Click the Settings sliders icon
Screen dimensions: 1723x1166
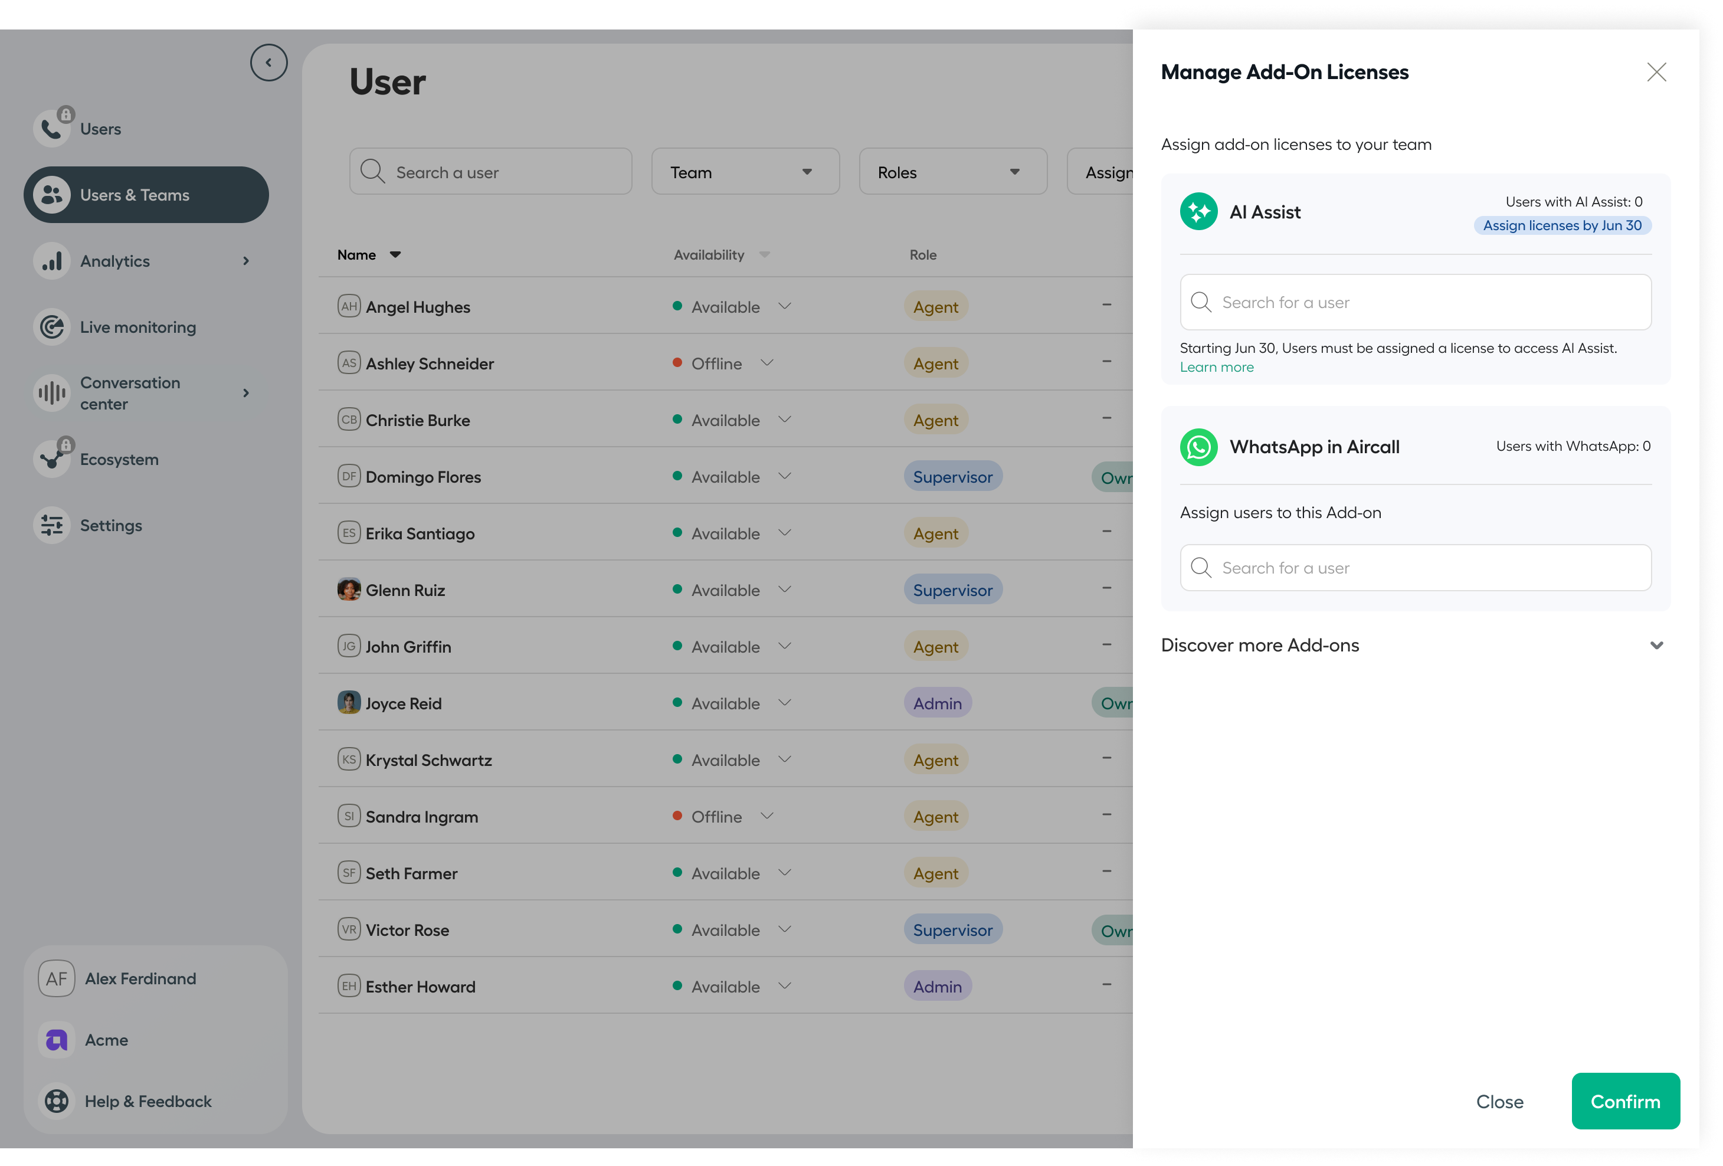pos(52,525)
